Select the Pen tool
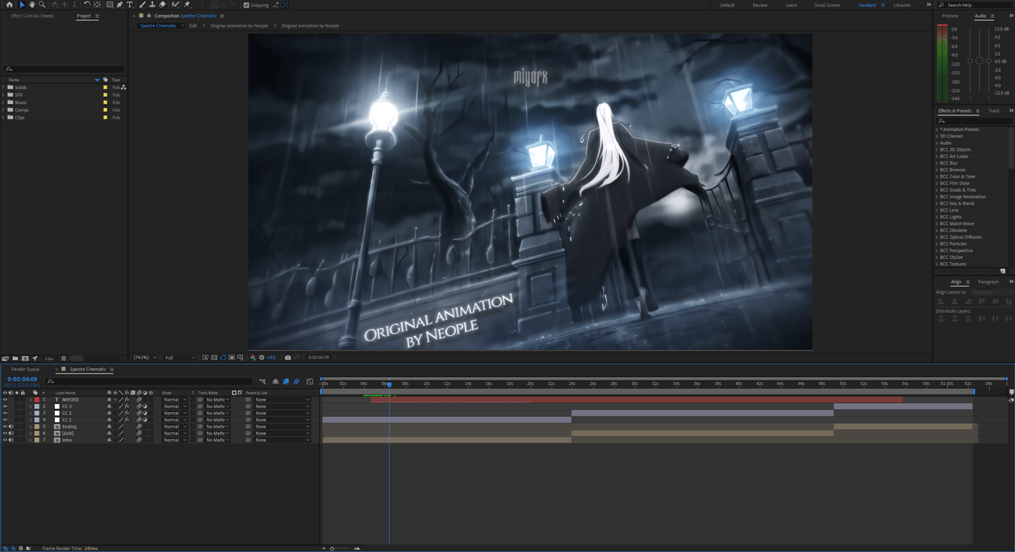1015x552 pixels. 120,5
